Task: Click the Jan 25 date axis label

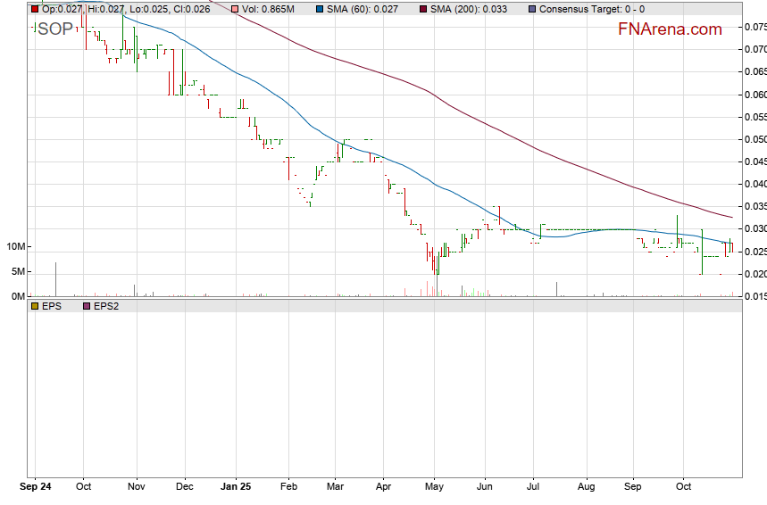Action: 237,488
